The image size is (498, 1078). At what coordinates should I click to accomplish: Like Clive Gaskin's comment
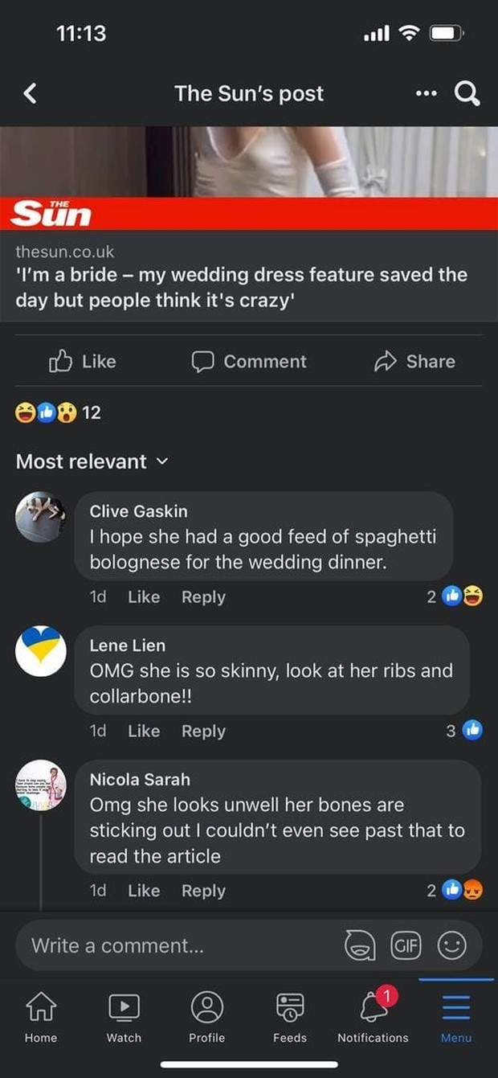[144, 597]
